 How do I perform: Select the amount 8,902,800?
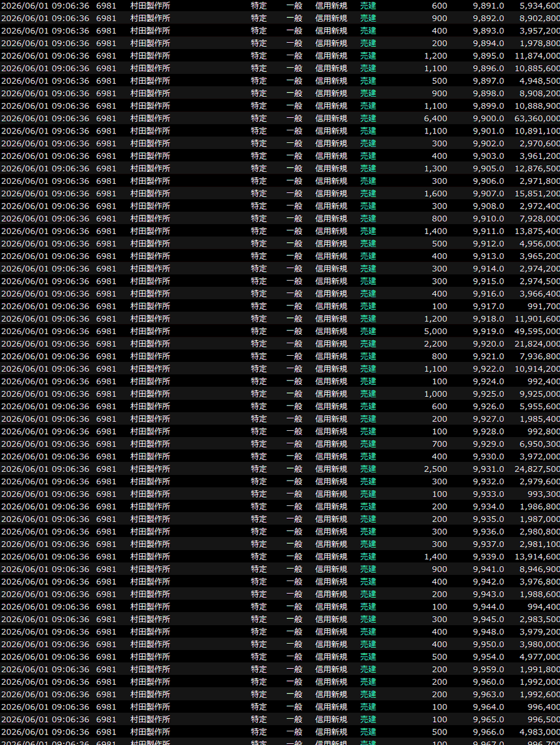[x=540, y=18]
